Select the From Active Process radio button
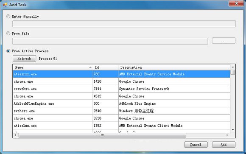This screenshot has height=154, width=246. click(x=8, y=51)
